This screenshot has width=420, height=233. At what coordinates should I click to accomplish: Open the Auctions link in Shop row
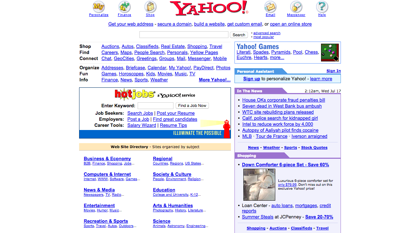pyautogui.click(x=110, y=47)
